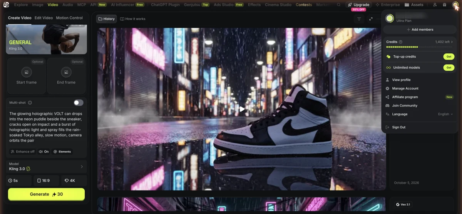Open the Assets folder link

414,5
